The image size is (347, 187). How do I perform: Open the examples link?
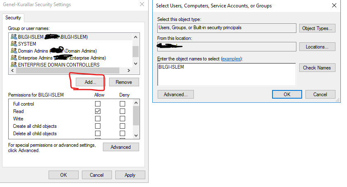pos(231,59)
